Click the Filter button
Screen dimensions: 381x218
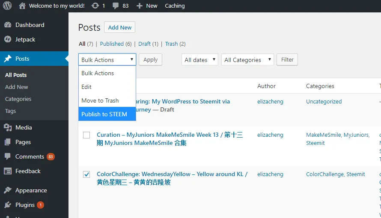tap(287, 60)
